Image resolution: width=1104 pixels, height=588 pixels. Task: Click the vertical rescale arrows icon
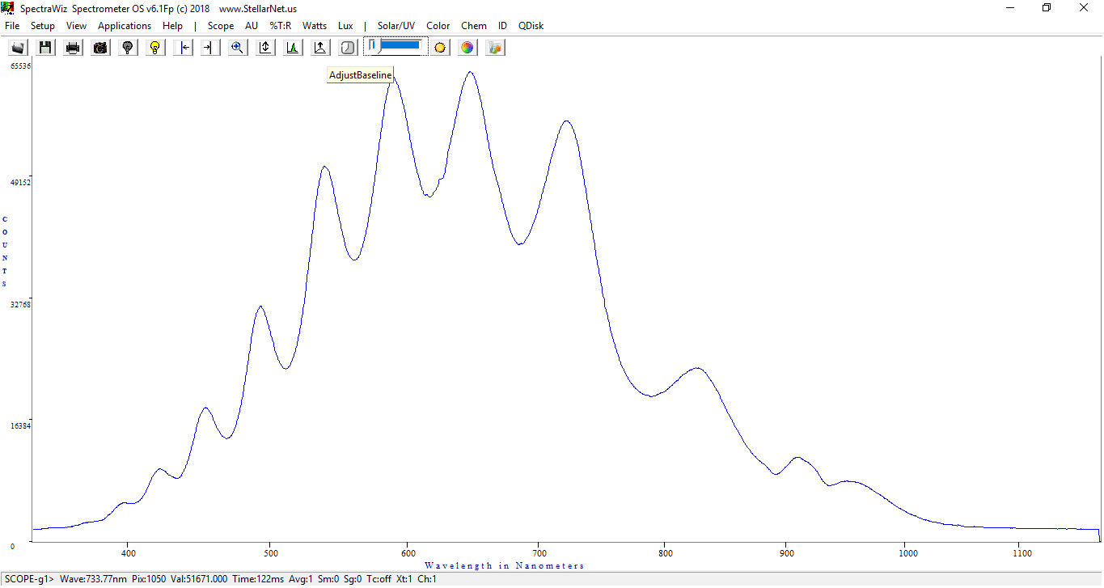tap(265, 48)
